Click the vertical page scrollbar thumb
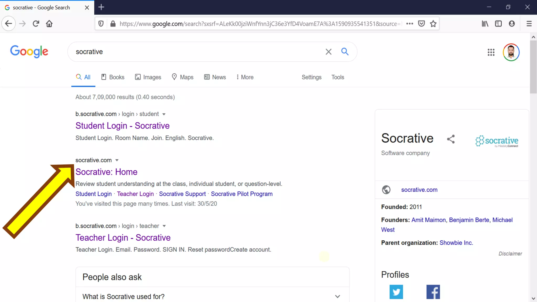Viewport: 537px width, 302px height. pyautogui.click(x=533, y=67)
